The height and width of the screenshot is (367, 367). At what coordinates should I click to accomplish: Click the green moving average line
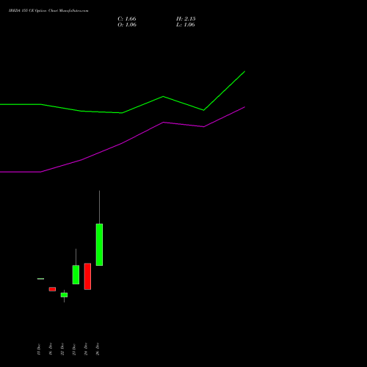click(123, 113)
